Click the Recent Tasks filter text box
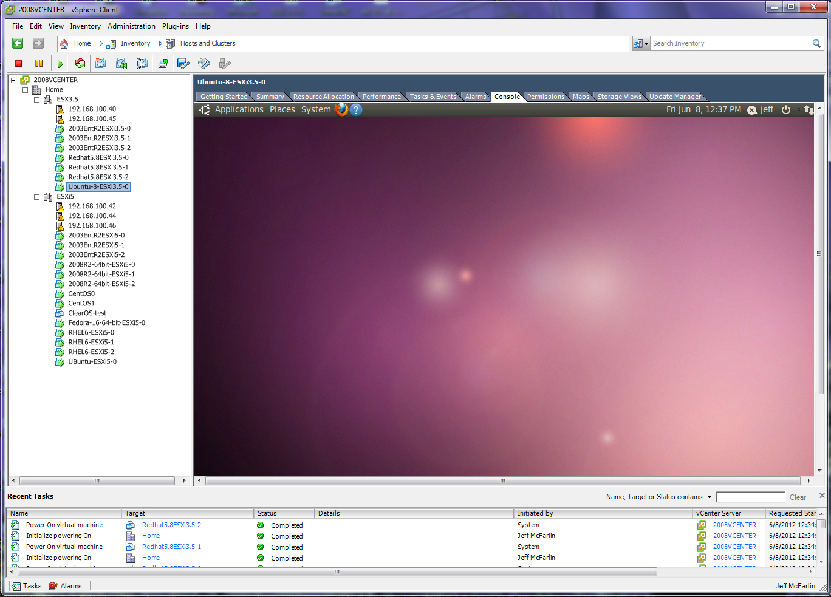Viewport: 831px width, 597px height. 750,497
